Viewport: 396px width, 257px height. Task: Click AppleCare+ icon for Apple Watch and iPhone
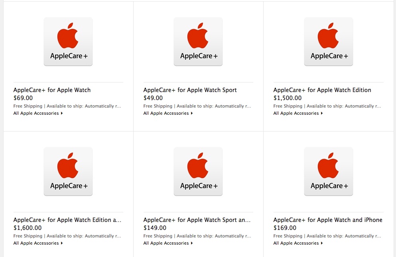tap(328, 171)
